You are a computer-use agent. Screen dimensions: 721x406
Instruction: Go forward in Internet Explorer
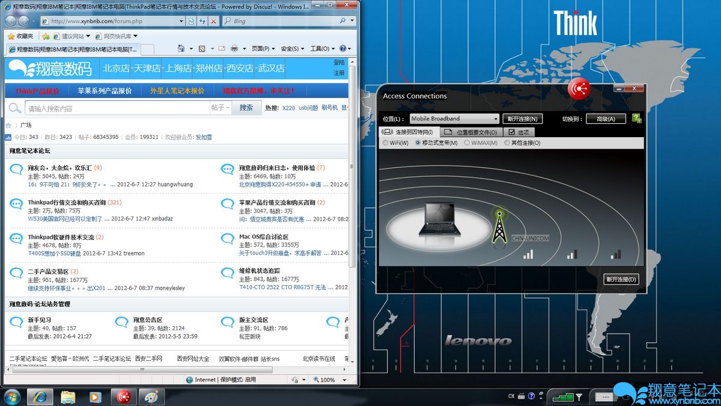25,20
